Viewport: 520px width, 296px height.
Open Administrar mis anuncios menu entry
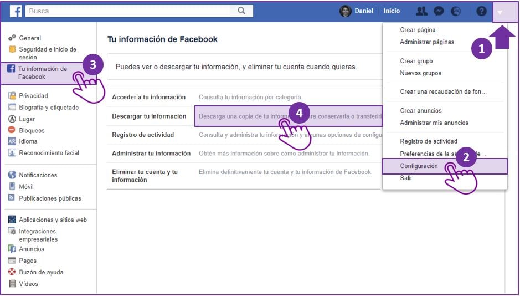434,123
